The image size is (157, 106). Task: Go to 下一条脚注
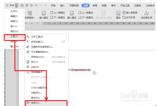pyautogui.click(x=57, y=18)
